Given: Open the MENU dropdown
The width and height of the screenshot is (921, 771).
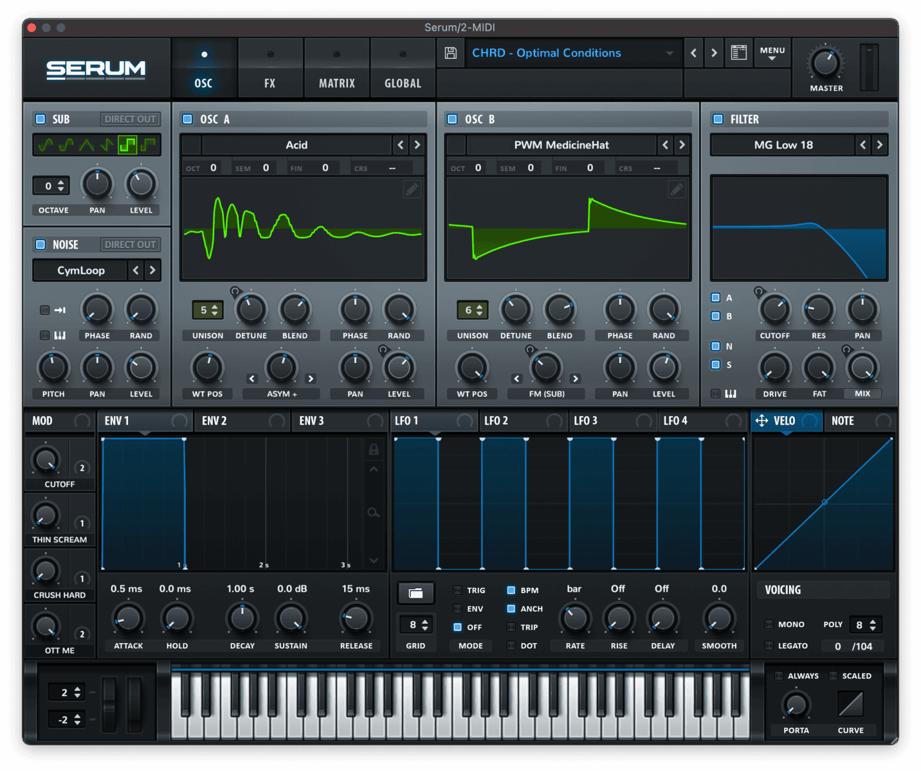Looking at the screenshot, I should (772, 53).
